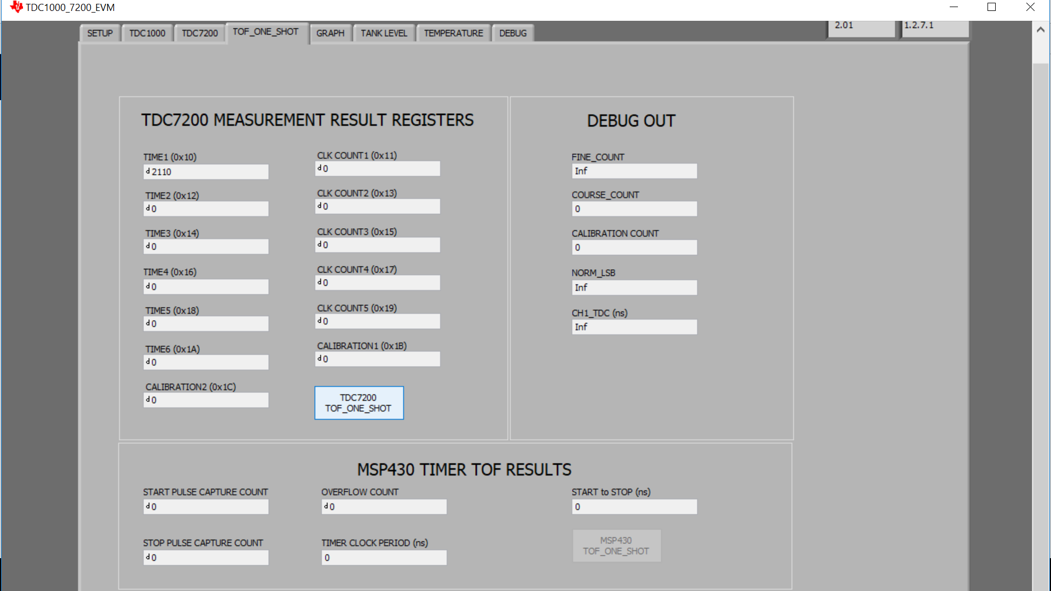Screen dimensions: 1051x591
Task: Click the radix indicator on CALIBRATION1
Action: coord(319,359)
